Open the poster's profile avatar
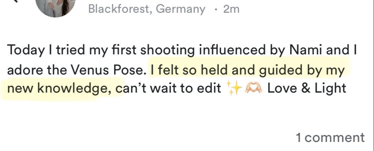This screenshot has height=151, width=374. (56, 6)
